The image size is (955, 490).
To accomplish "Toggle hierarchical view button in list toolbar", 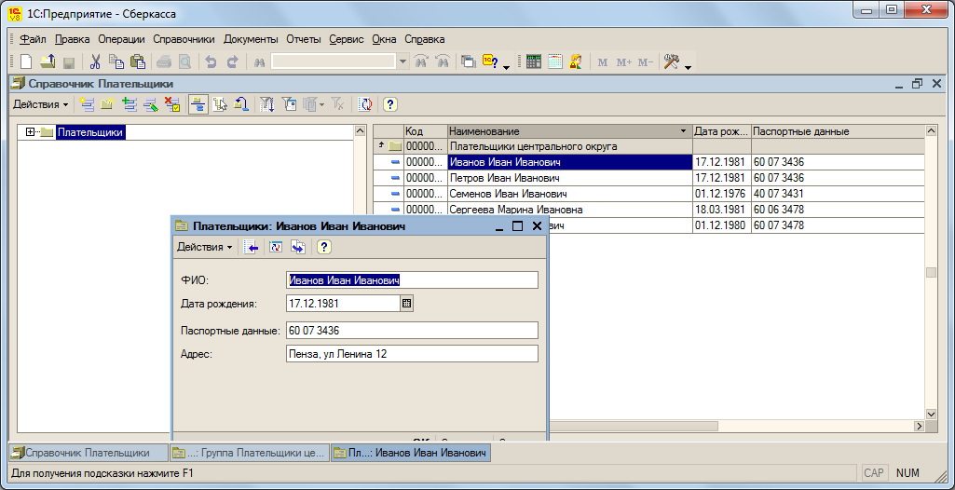I will tap(198, 104).
